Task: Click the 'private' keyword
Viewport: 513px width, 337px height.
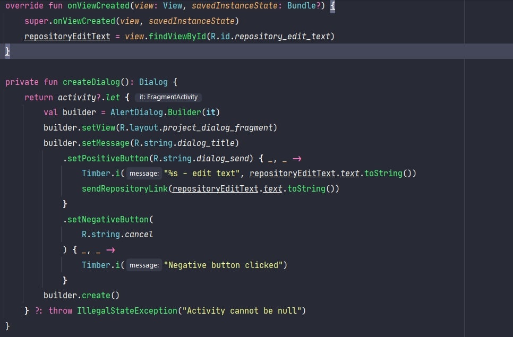Action: click(x=22, y=82)
